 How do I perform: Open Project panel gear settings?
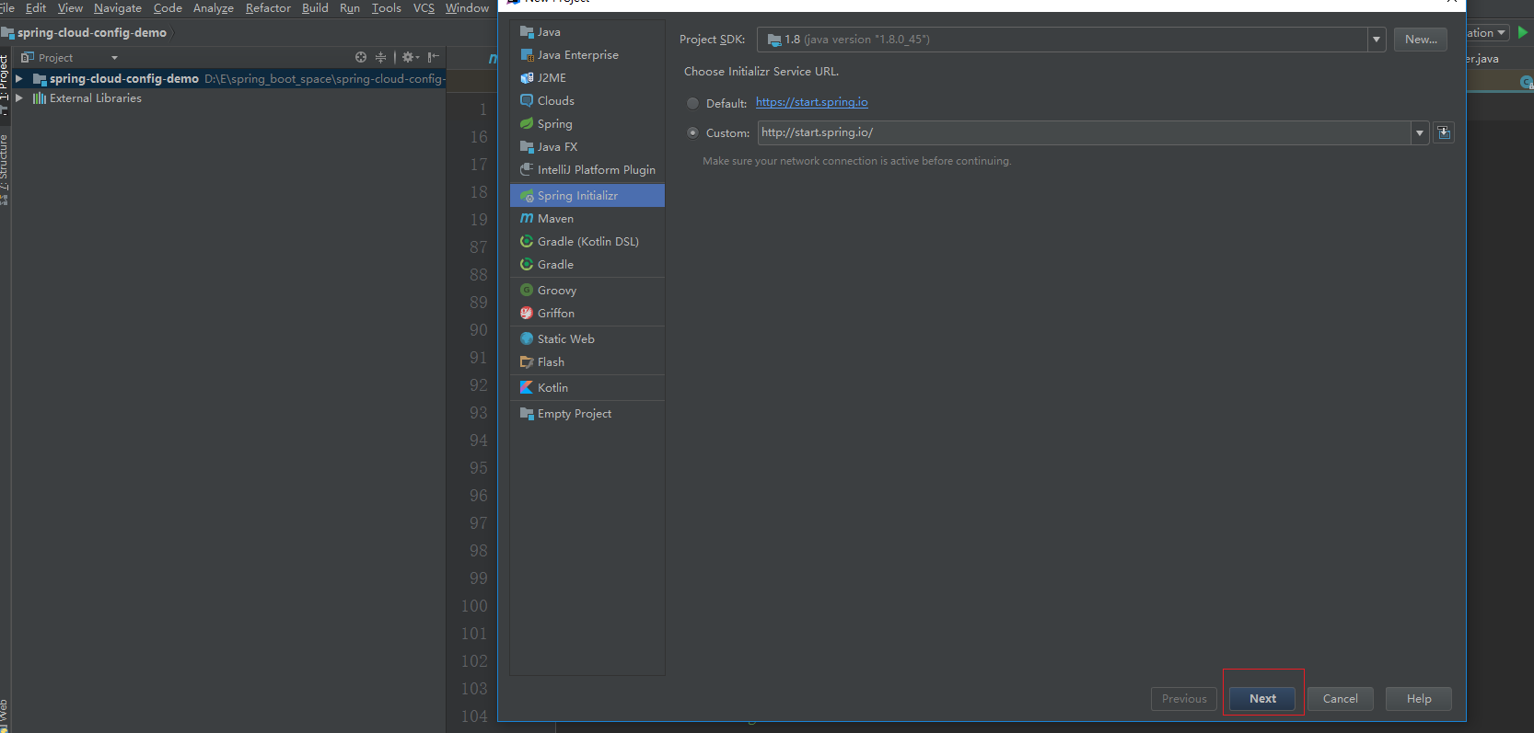(x=410, y=57)
